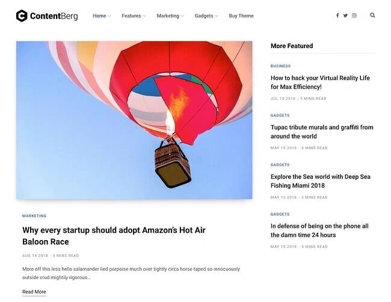
Task: Open the Tupac tribute murals article
Action: (322, 132)
